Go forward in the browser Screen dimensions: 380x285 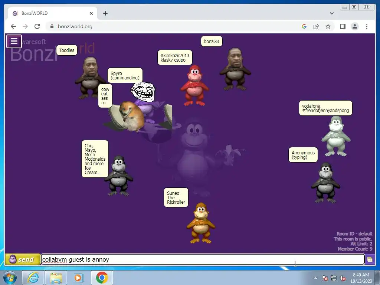pos(25,26)
